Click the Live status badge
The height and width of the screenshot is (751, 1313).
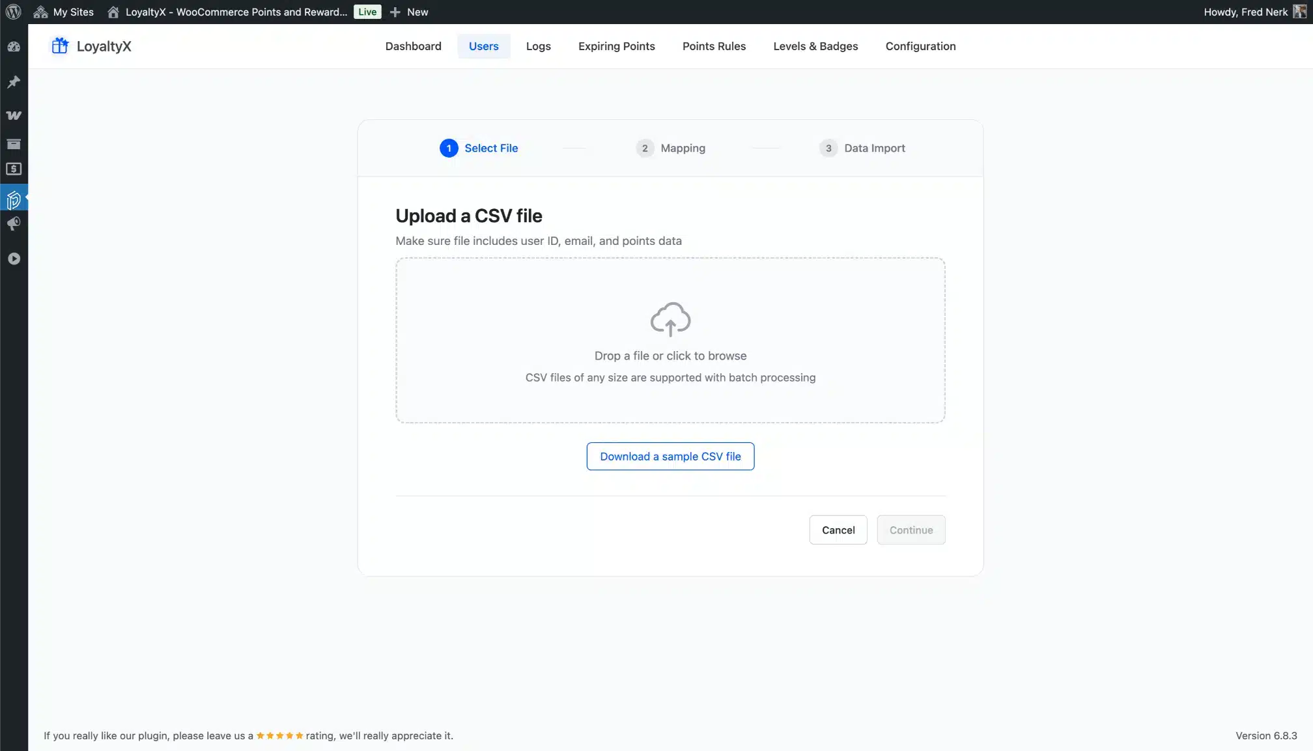point(367,12)
